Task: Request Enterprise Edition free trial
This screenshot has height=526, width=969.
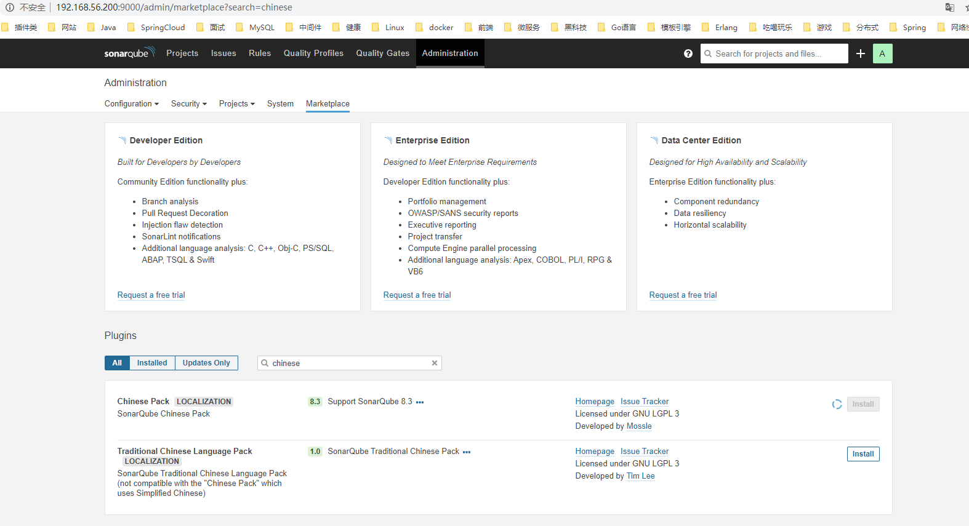Action: tap(417, 295)
